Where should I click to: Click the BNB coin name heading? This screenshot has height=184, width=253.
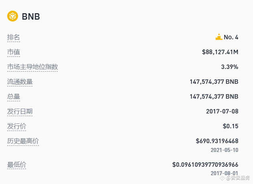(x=31, y=16)
